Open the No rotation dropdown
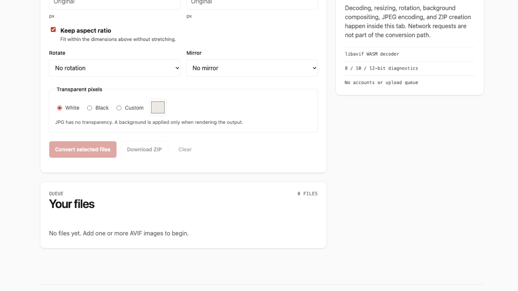 click(x=115, y=68)
